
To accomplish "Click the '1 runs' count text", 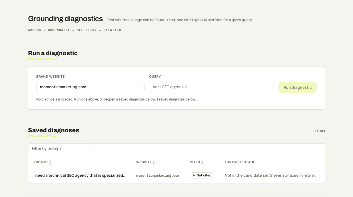I will [x=320, y=131].
